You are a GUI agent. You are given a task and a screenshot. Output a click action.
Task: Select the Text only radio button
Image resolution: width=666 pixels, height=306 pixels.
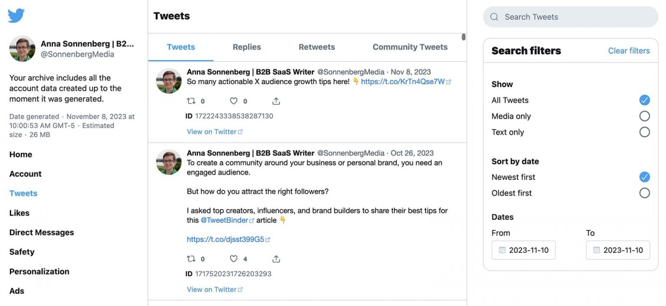pyautogui.click(x=645, y=132)
